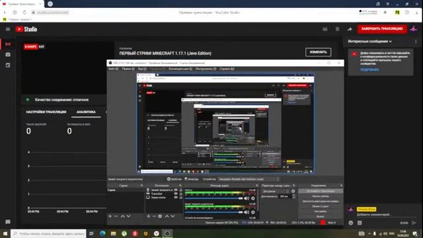Adjust the transition duration stepper
This screenshot has width=423, height=238.
click(293, 196)
